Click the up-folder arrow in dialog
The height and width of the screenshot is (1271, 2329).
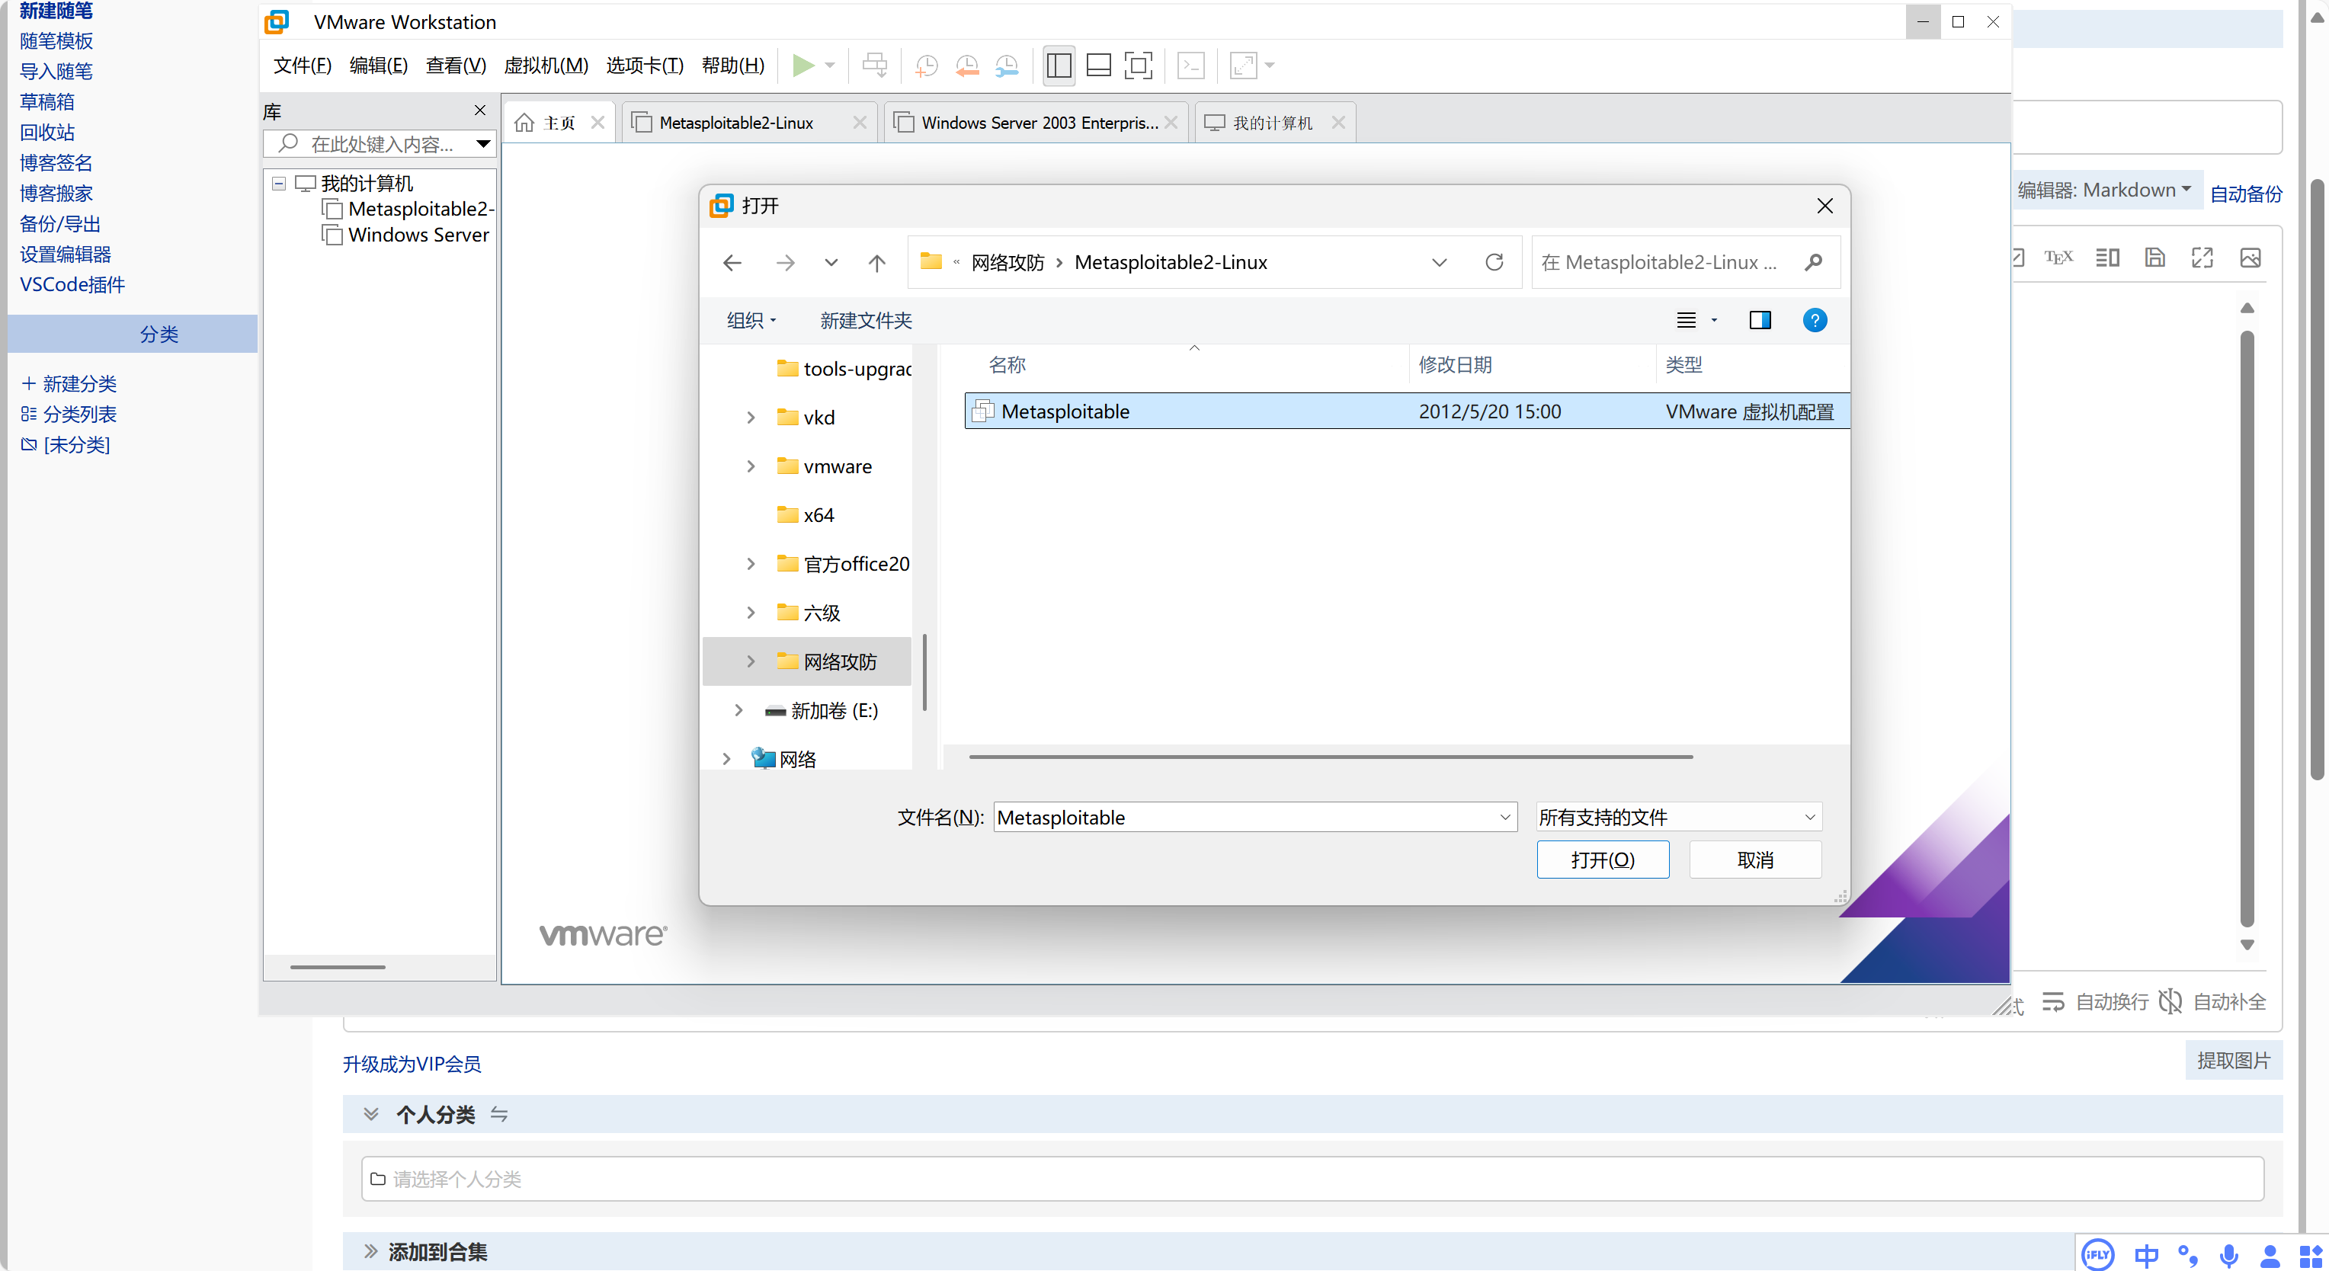pos(876,262)
